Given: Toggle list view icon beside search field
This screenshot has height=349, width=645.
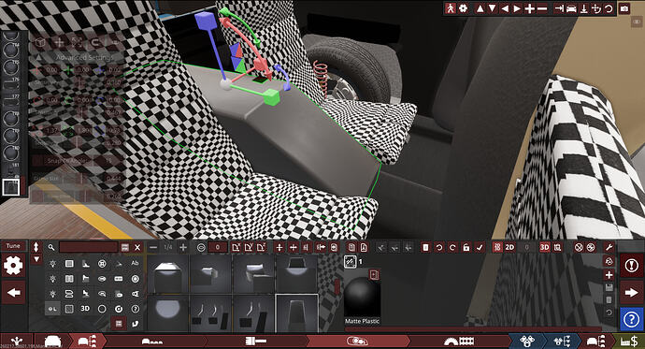Looking at the screenshot, I should click(125, 247).
